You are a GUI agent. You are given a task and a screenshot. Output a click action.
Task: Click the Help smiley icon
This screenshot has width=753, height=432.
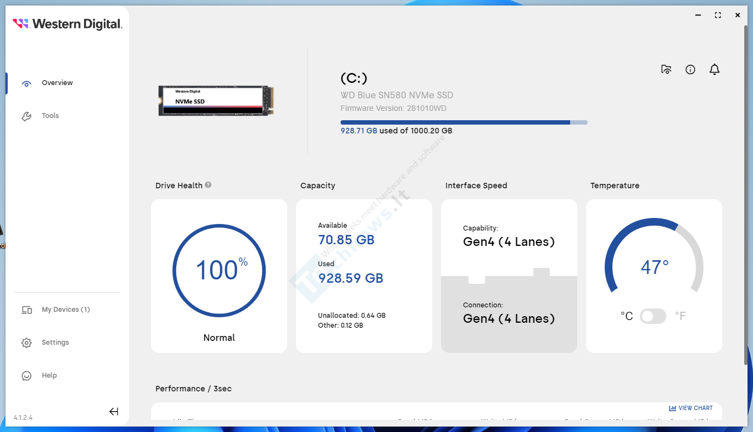[26, 376]
